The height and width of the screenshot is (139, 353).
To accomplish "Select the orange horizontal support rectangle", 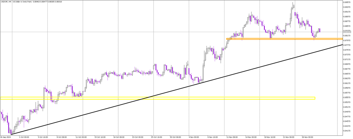I will coord(285,39).
